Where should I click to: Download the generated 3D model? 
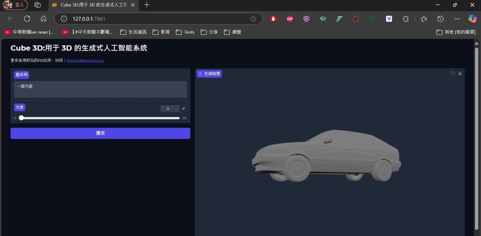coord(460,73)
